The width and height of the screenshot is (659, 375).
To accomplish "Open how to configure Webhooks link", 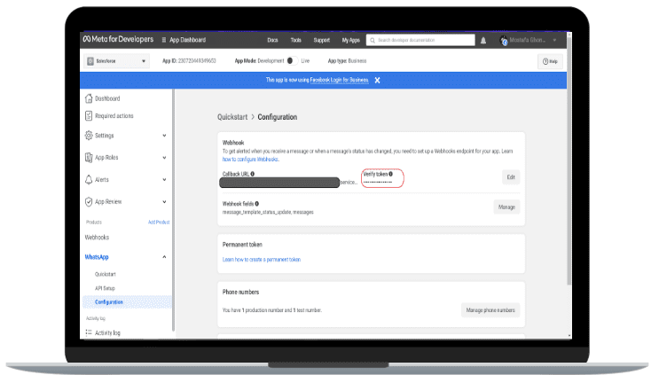I will (x=250, y=160).
